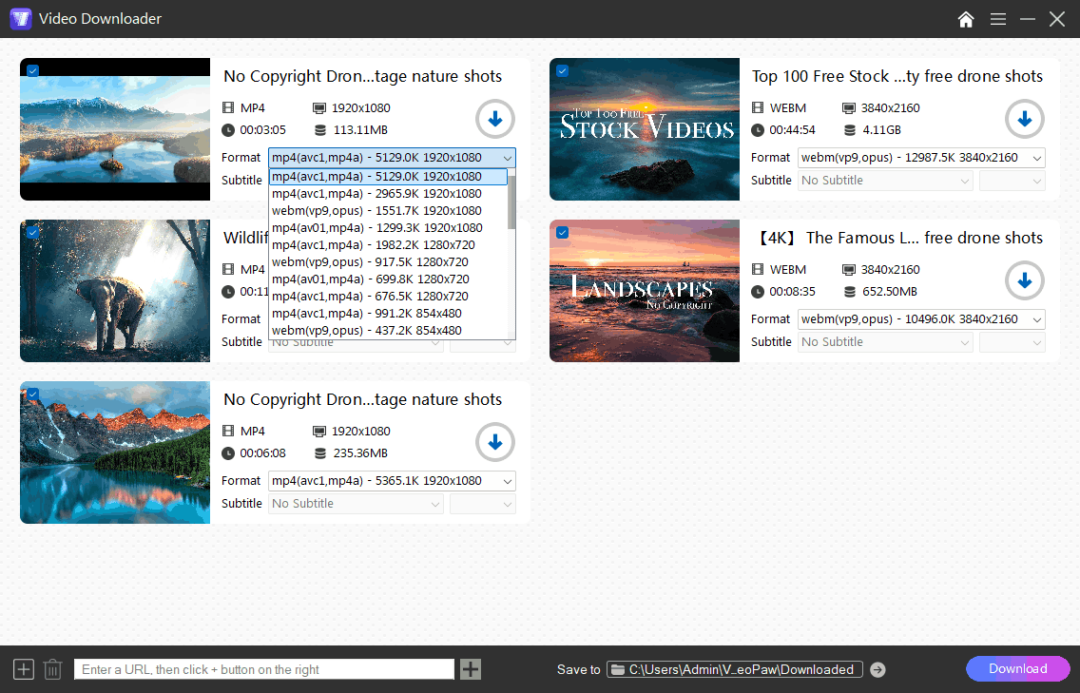Select mp4(avc1,mp4a) - 991.2K 854x480 option
This screenshot has height=693, width=1080.
click(389, 314)
